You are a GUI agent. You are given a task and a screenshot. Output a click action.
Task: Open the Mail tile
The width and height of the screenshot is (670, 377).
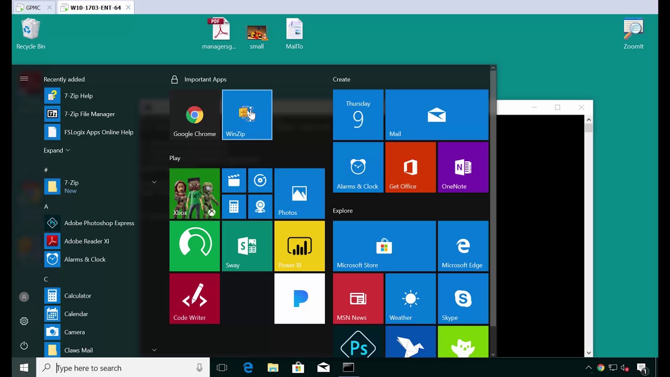(x=437, y=115)
